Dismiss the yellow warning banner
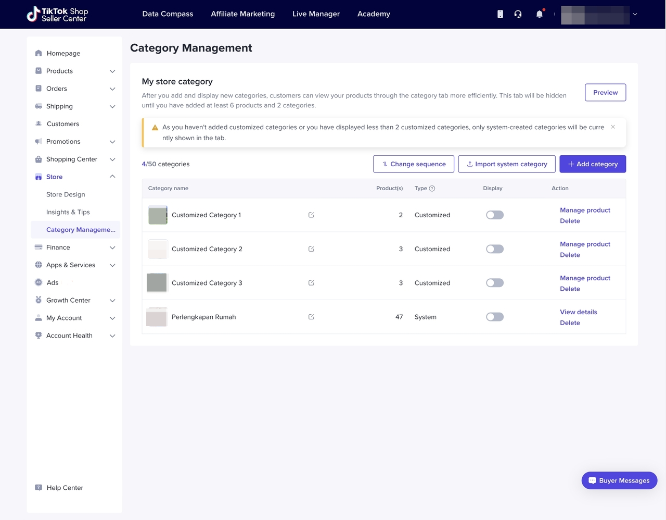This screenshot has width=666, height=520. pos(613,127)
